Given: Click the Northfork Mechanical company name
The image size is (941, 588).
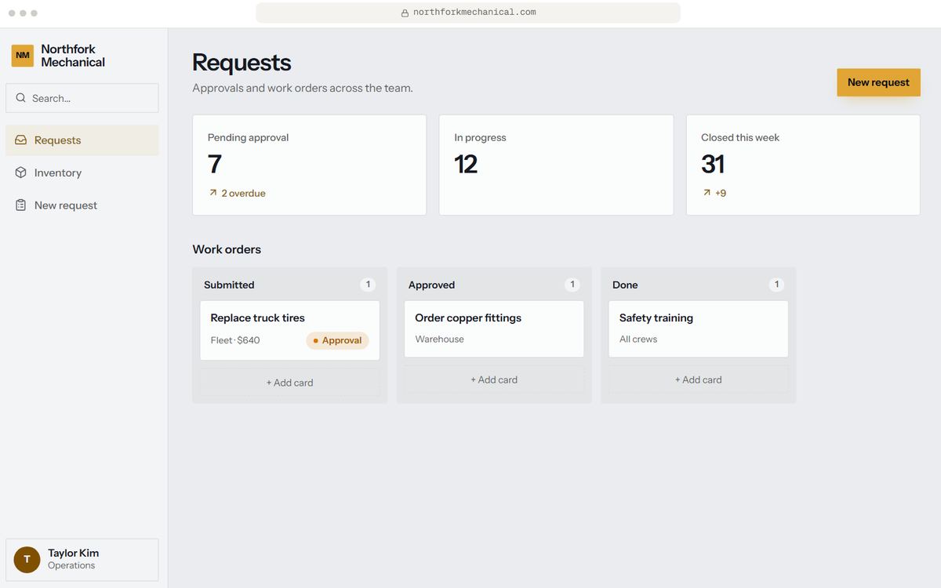Looking at the screenshot, I should click(73, 56).
